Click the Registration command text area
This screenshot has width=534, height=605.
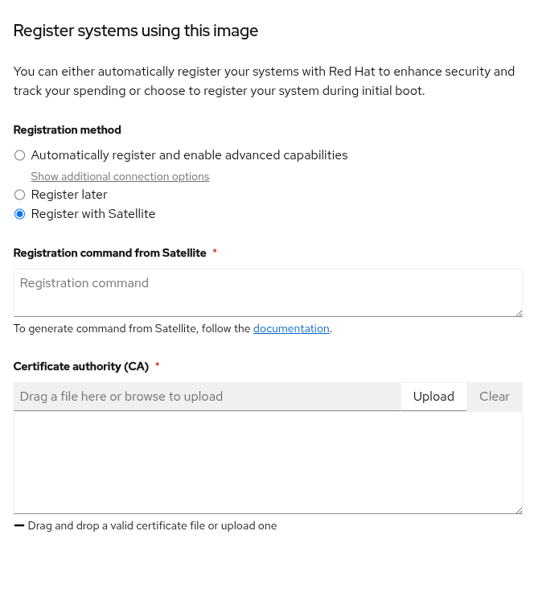tap(267, 293)
